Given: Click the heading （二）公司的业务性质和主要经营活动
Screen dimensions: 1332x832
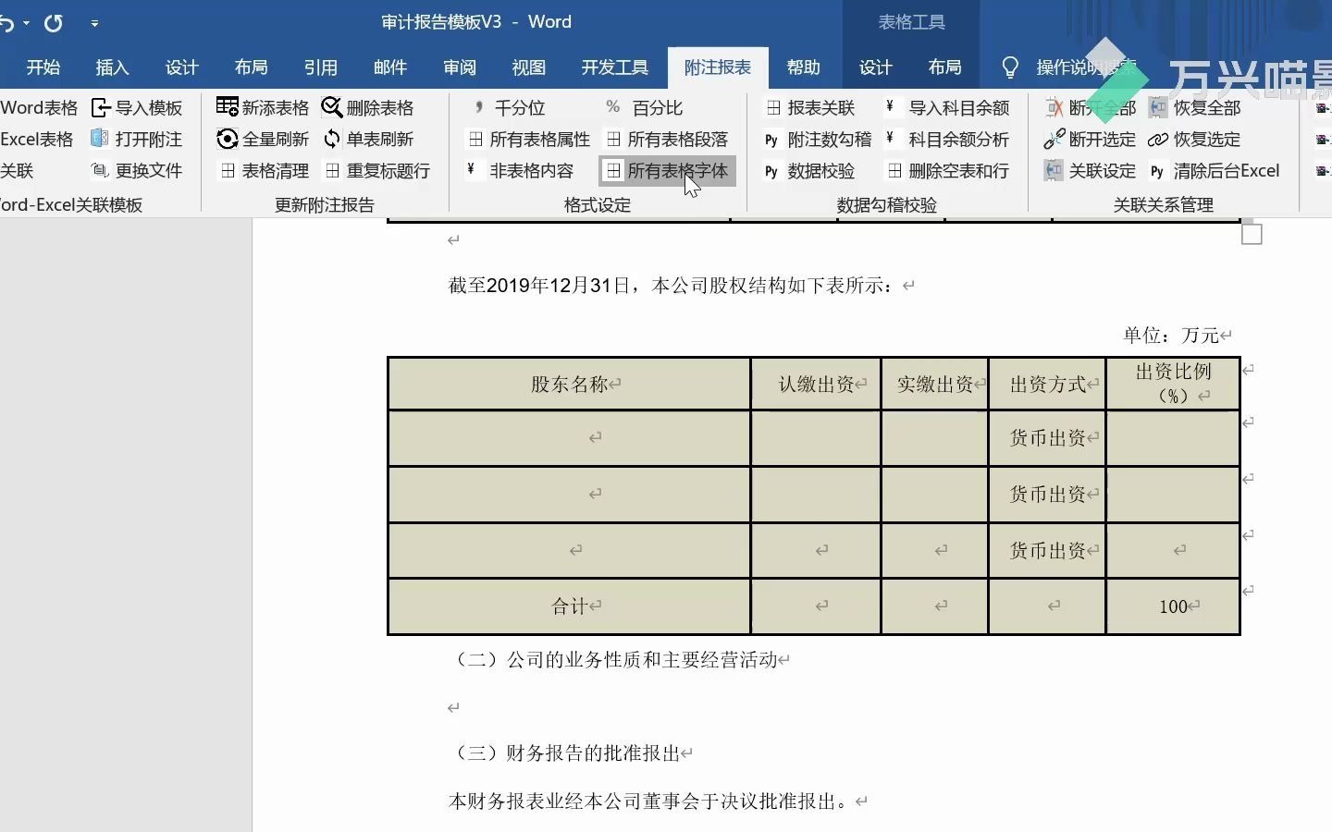Looking at the screenshot, I should [x=615, y=660].
